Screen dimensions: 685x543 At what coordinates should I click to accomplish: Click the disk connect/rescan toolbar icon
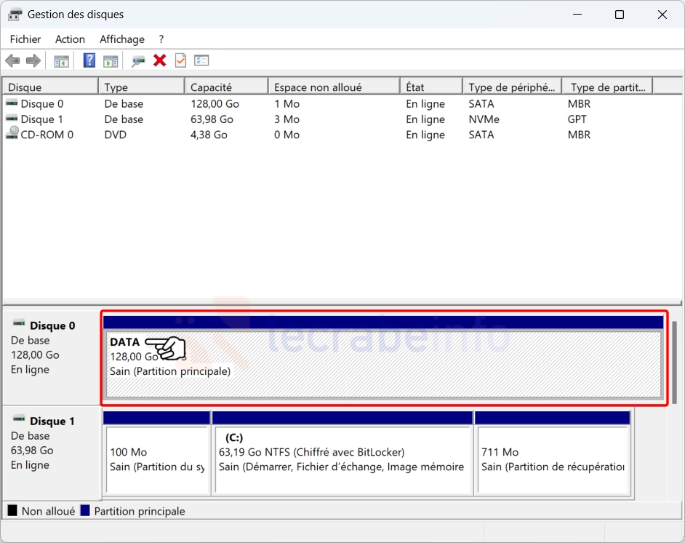coord(138,60)
